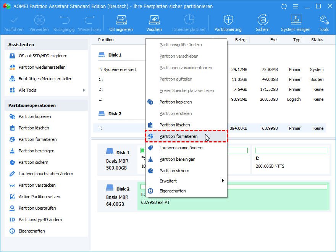Click the disabled Partitionsgröße ändern menu entry

(x=186, y=45)
